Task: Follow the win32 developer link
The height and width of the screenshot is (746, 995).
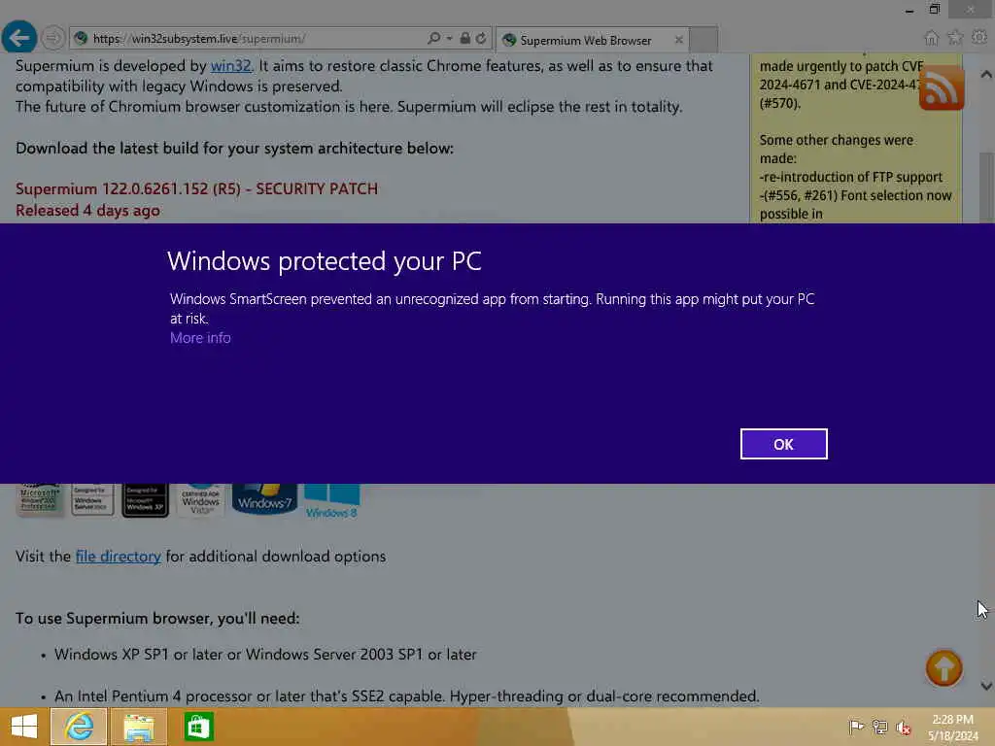Action: point(230,65)
